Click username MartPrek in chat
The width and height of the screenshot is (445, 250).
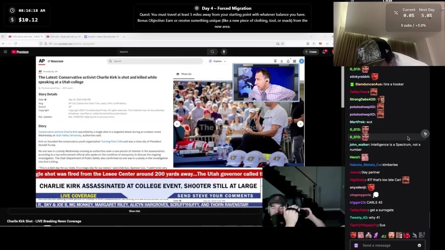point(357,122)
